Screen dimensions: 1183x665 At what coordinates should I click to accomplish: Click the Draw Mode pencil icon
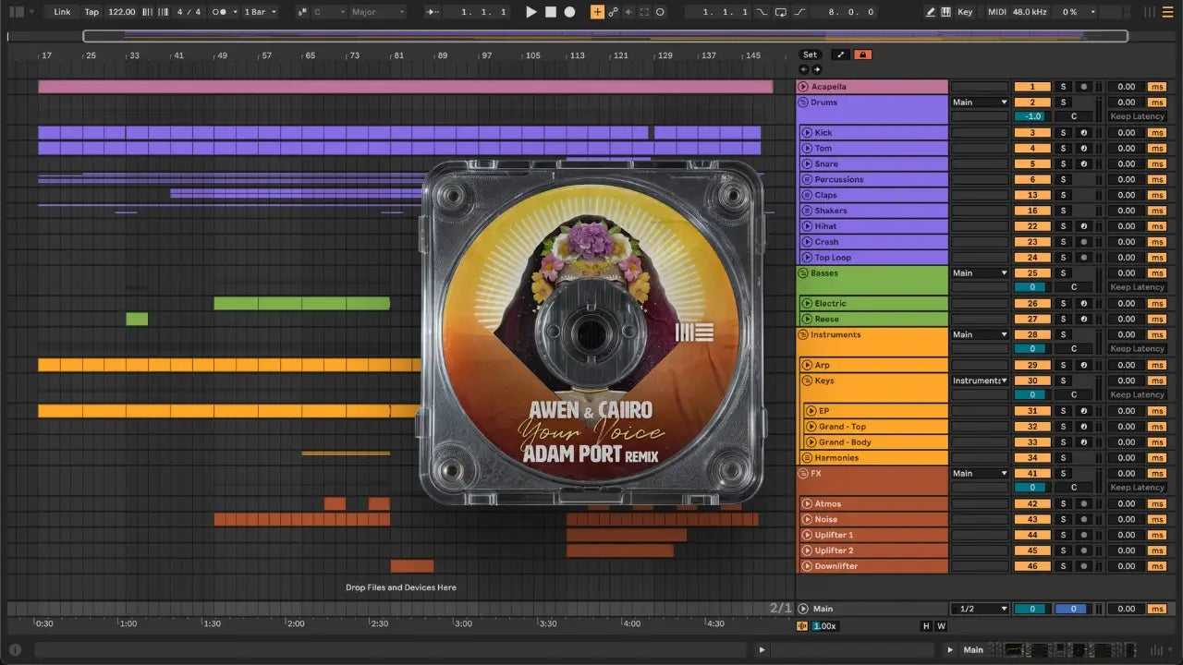[x=930, y=12]
